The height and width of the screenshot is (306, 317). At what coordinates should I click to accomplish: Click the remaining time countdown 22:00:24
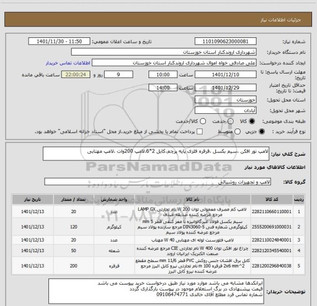tap(76, 75)
